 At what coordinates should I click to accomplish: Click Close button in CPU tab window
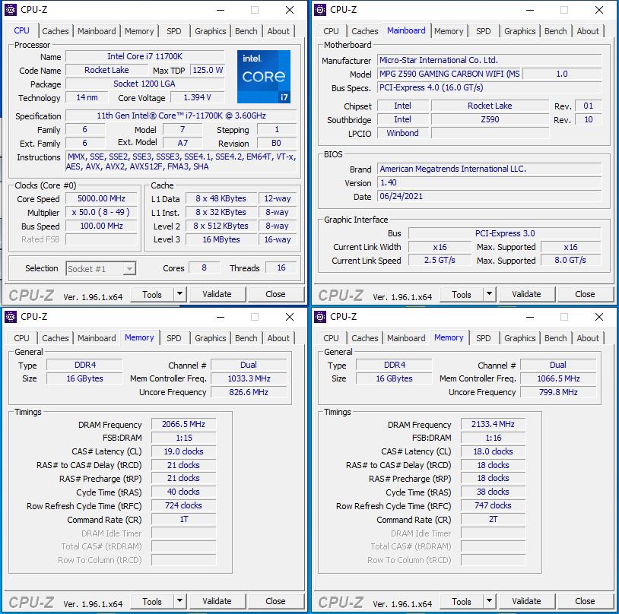[275, 294]
